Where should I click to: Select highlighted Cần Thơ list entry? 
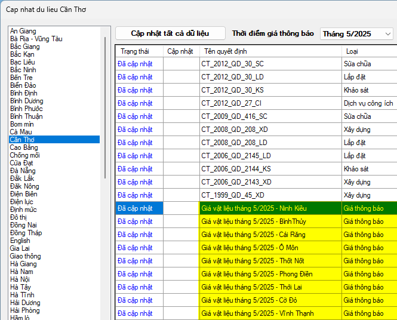(x=54, y=140)
